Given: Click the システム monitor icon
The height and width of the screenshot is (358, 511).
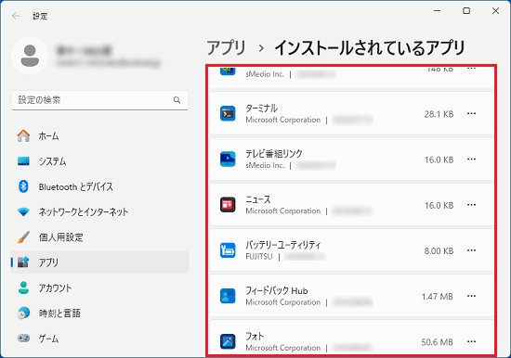Looking at the screenshot, I should click(x=23, y=161).
